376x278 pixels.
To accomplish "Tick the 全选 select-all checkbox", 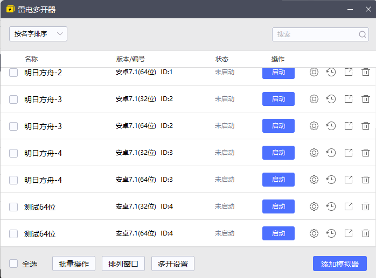I will [x=14, y=263].
